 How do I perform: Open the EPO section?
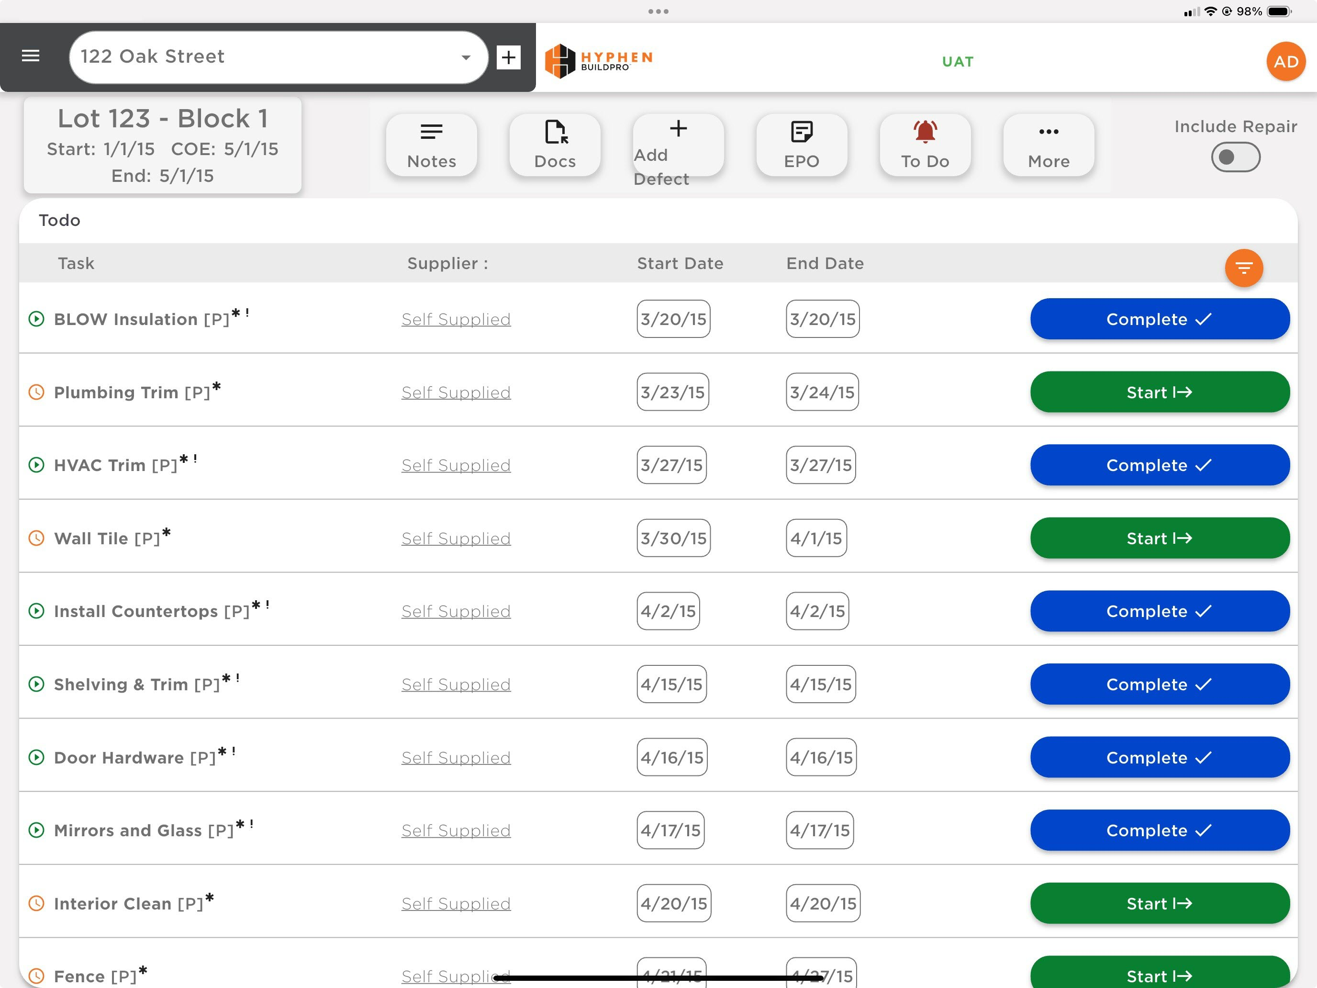(802, 146)
